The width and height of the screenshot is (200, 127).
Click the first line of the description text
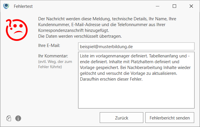point(107,19)
